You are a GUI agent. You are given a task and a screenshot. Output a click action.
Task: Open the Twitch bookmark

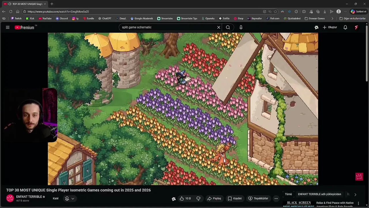[16, 18]
